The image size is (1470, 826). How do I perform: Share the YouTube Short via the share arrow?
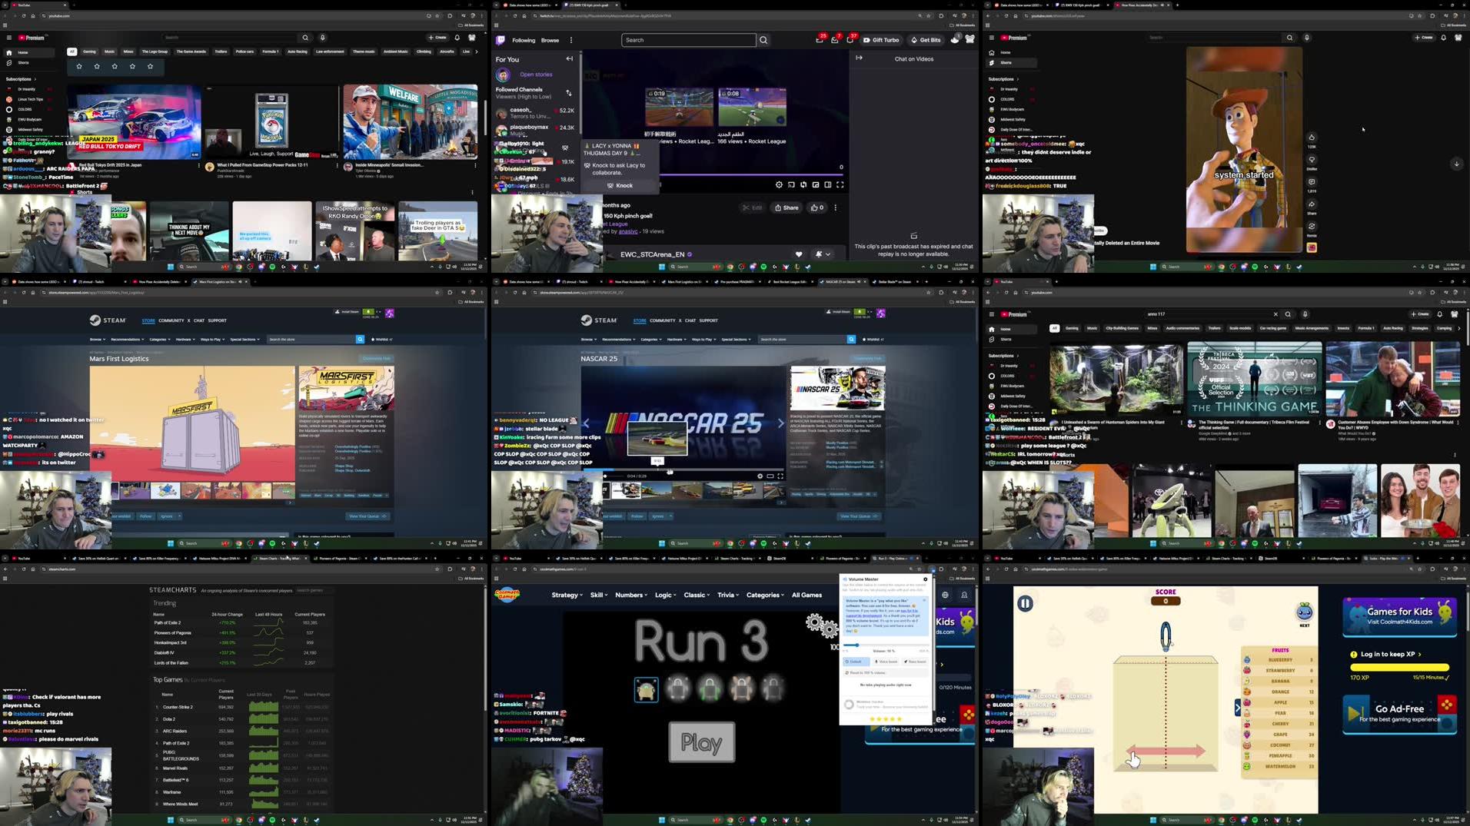1312,204
